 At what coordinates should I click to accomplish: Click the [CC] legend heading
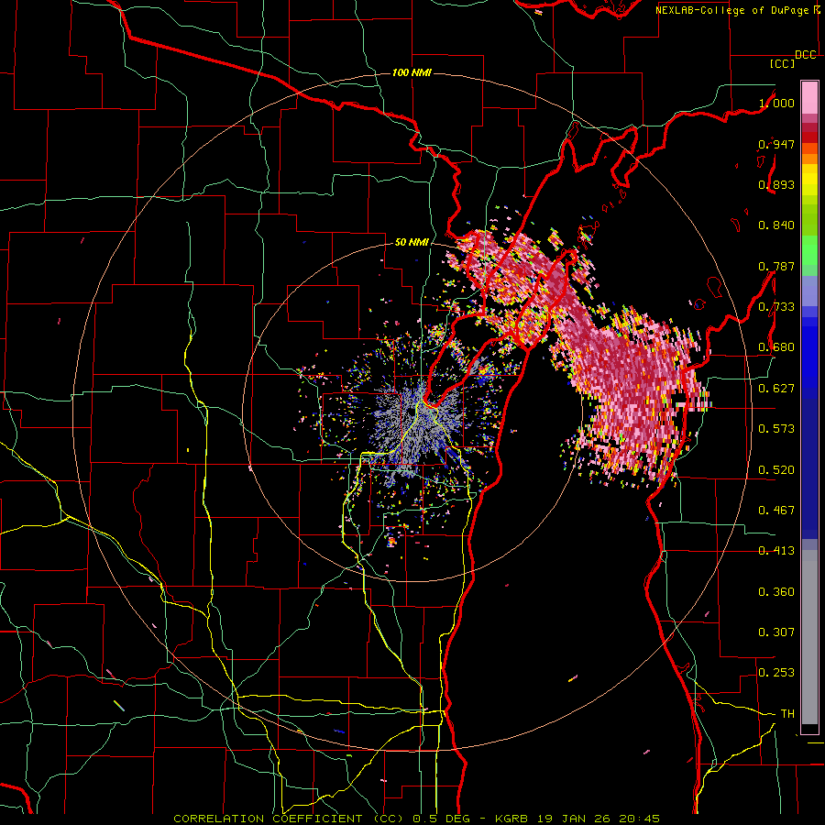point(783,63)
